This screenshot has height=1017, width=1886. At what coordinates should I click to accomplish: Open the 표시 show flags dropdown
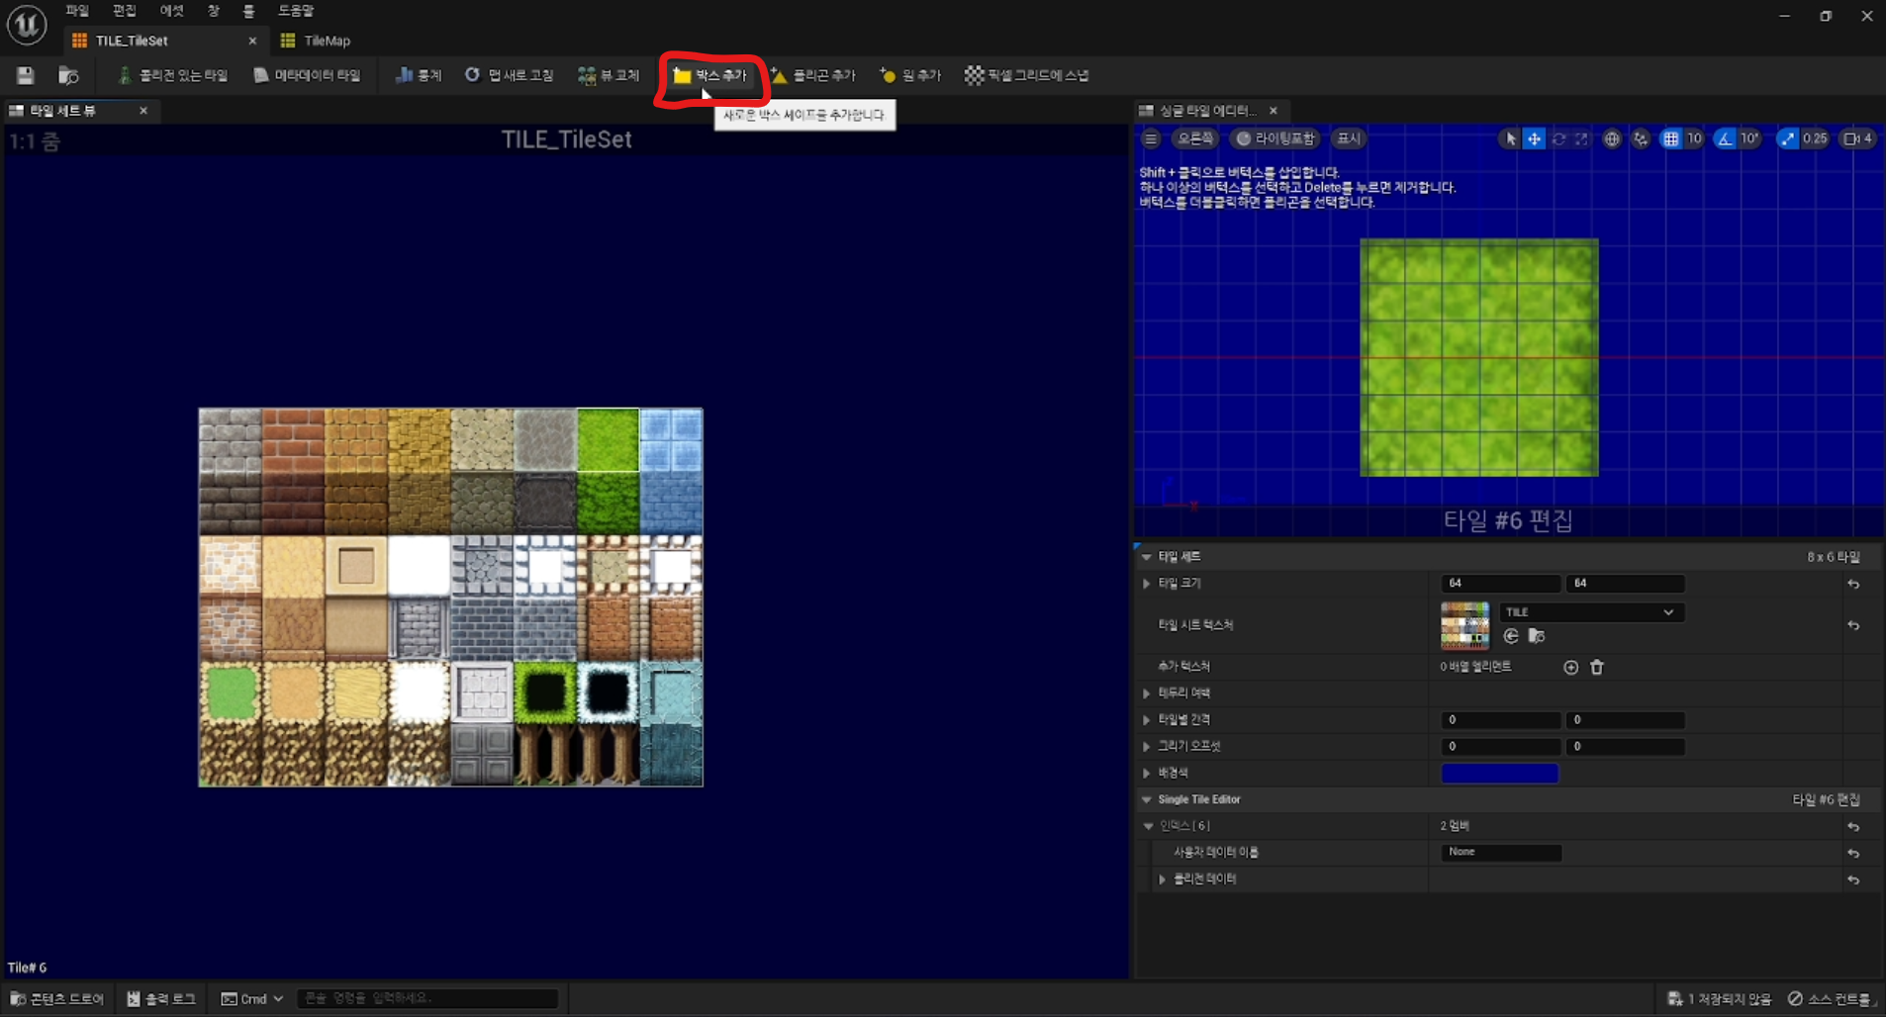(1348, 139)
